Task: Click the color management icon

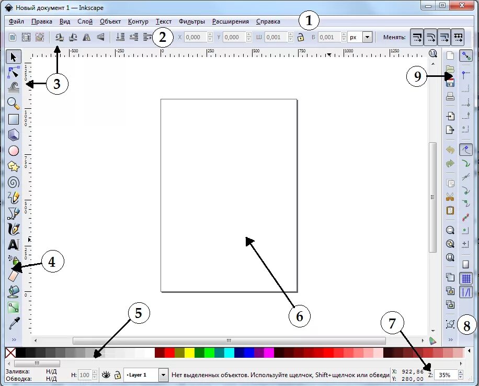Action: (432, 341)
